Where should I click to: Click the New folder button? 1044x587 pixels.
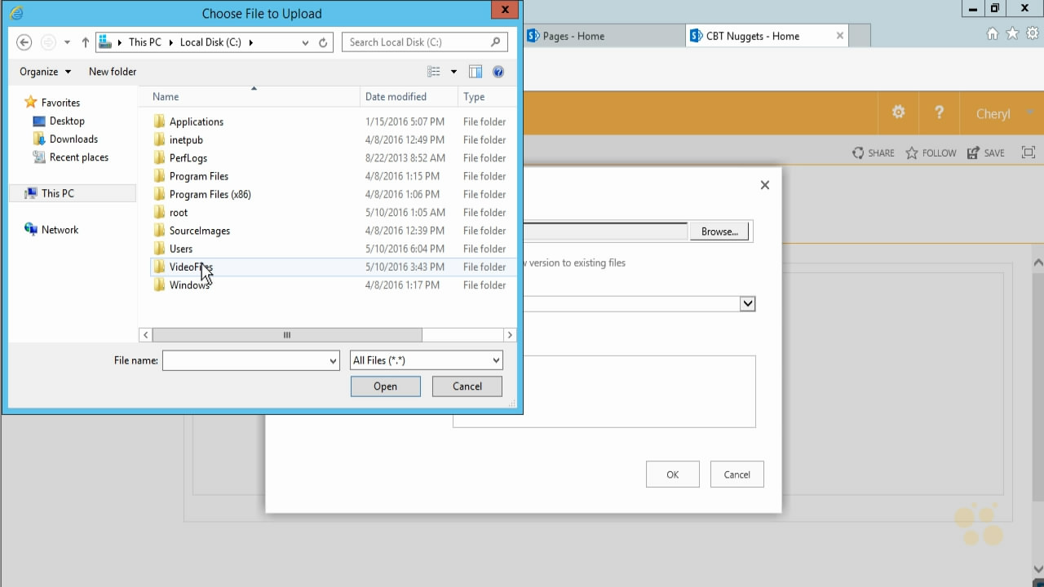[x=113, y=72]
